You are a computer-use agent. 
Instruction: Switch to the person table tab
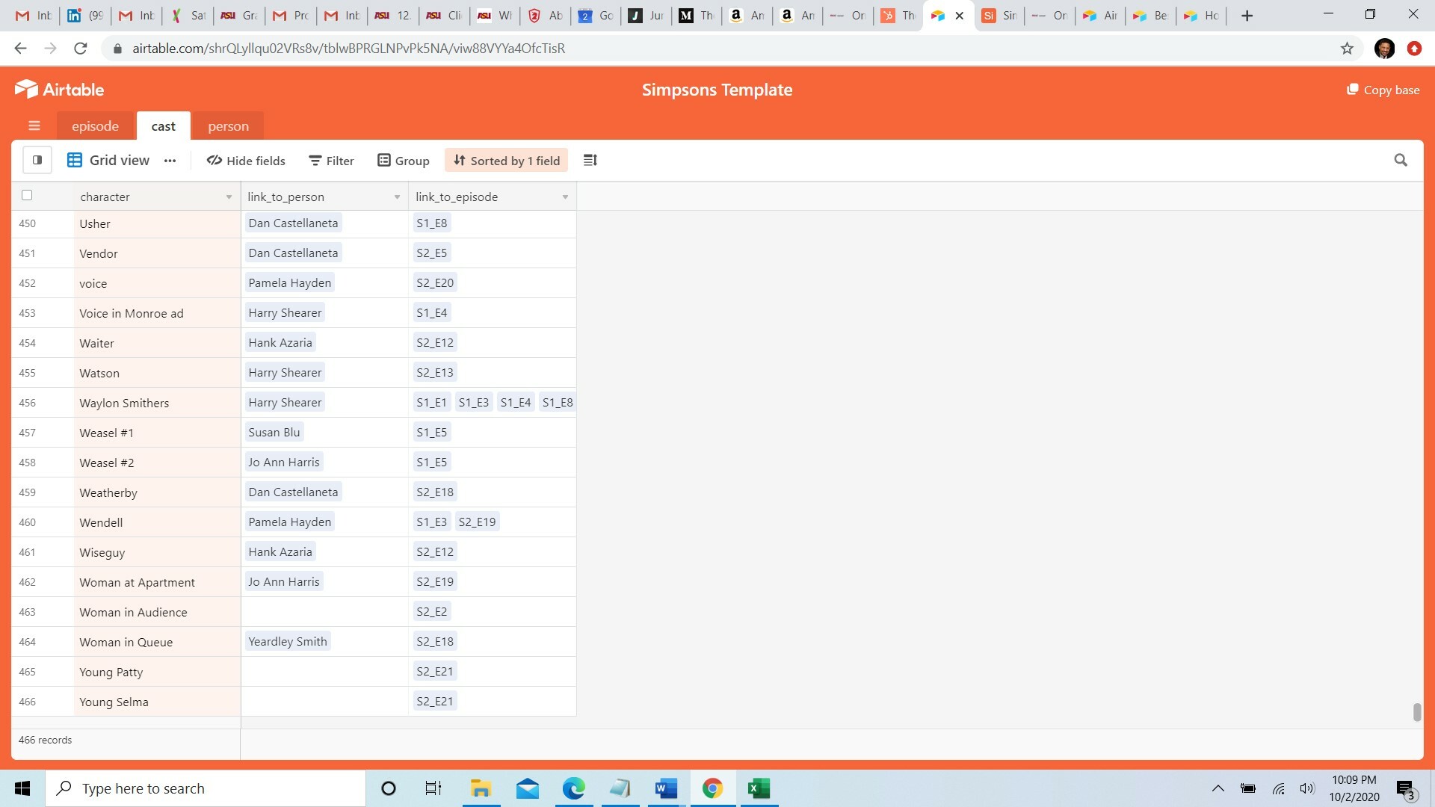pos(228,126)
